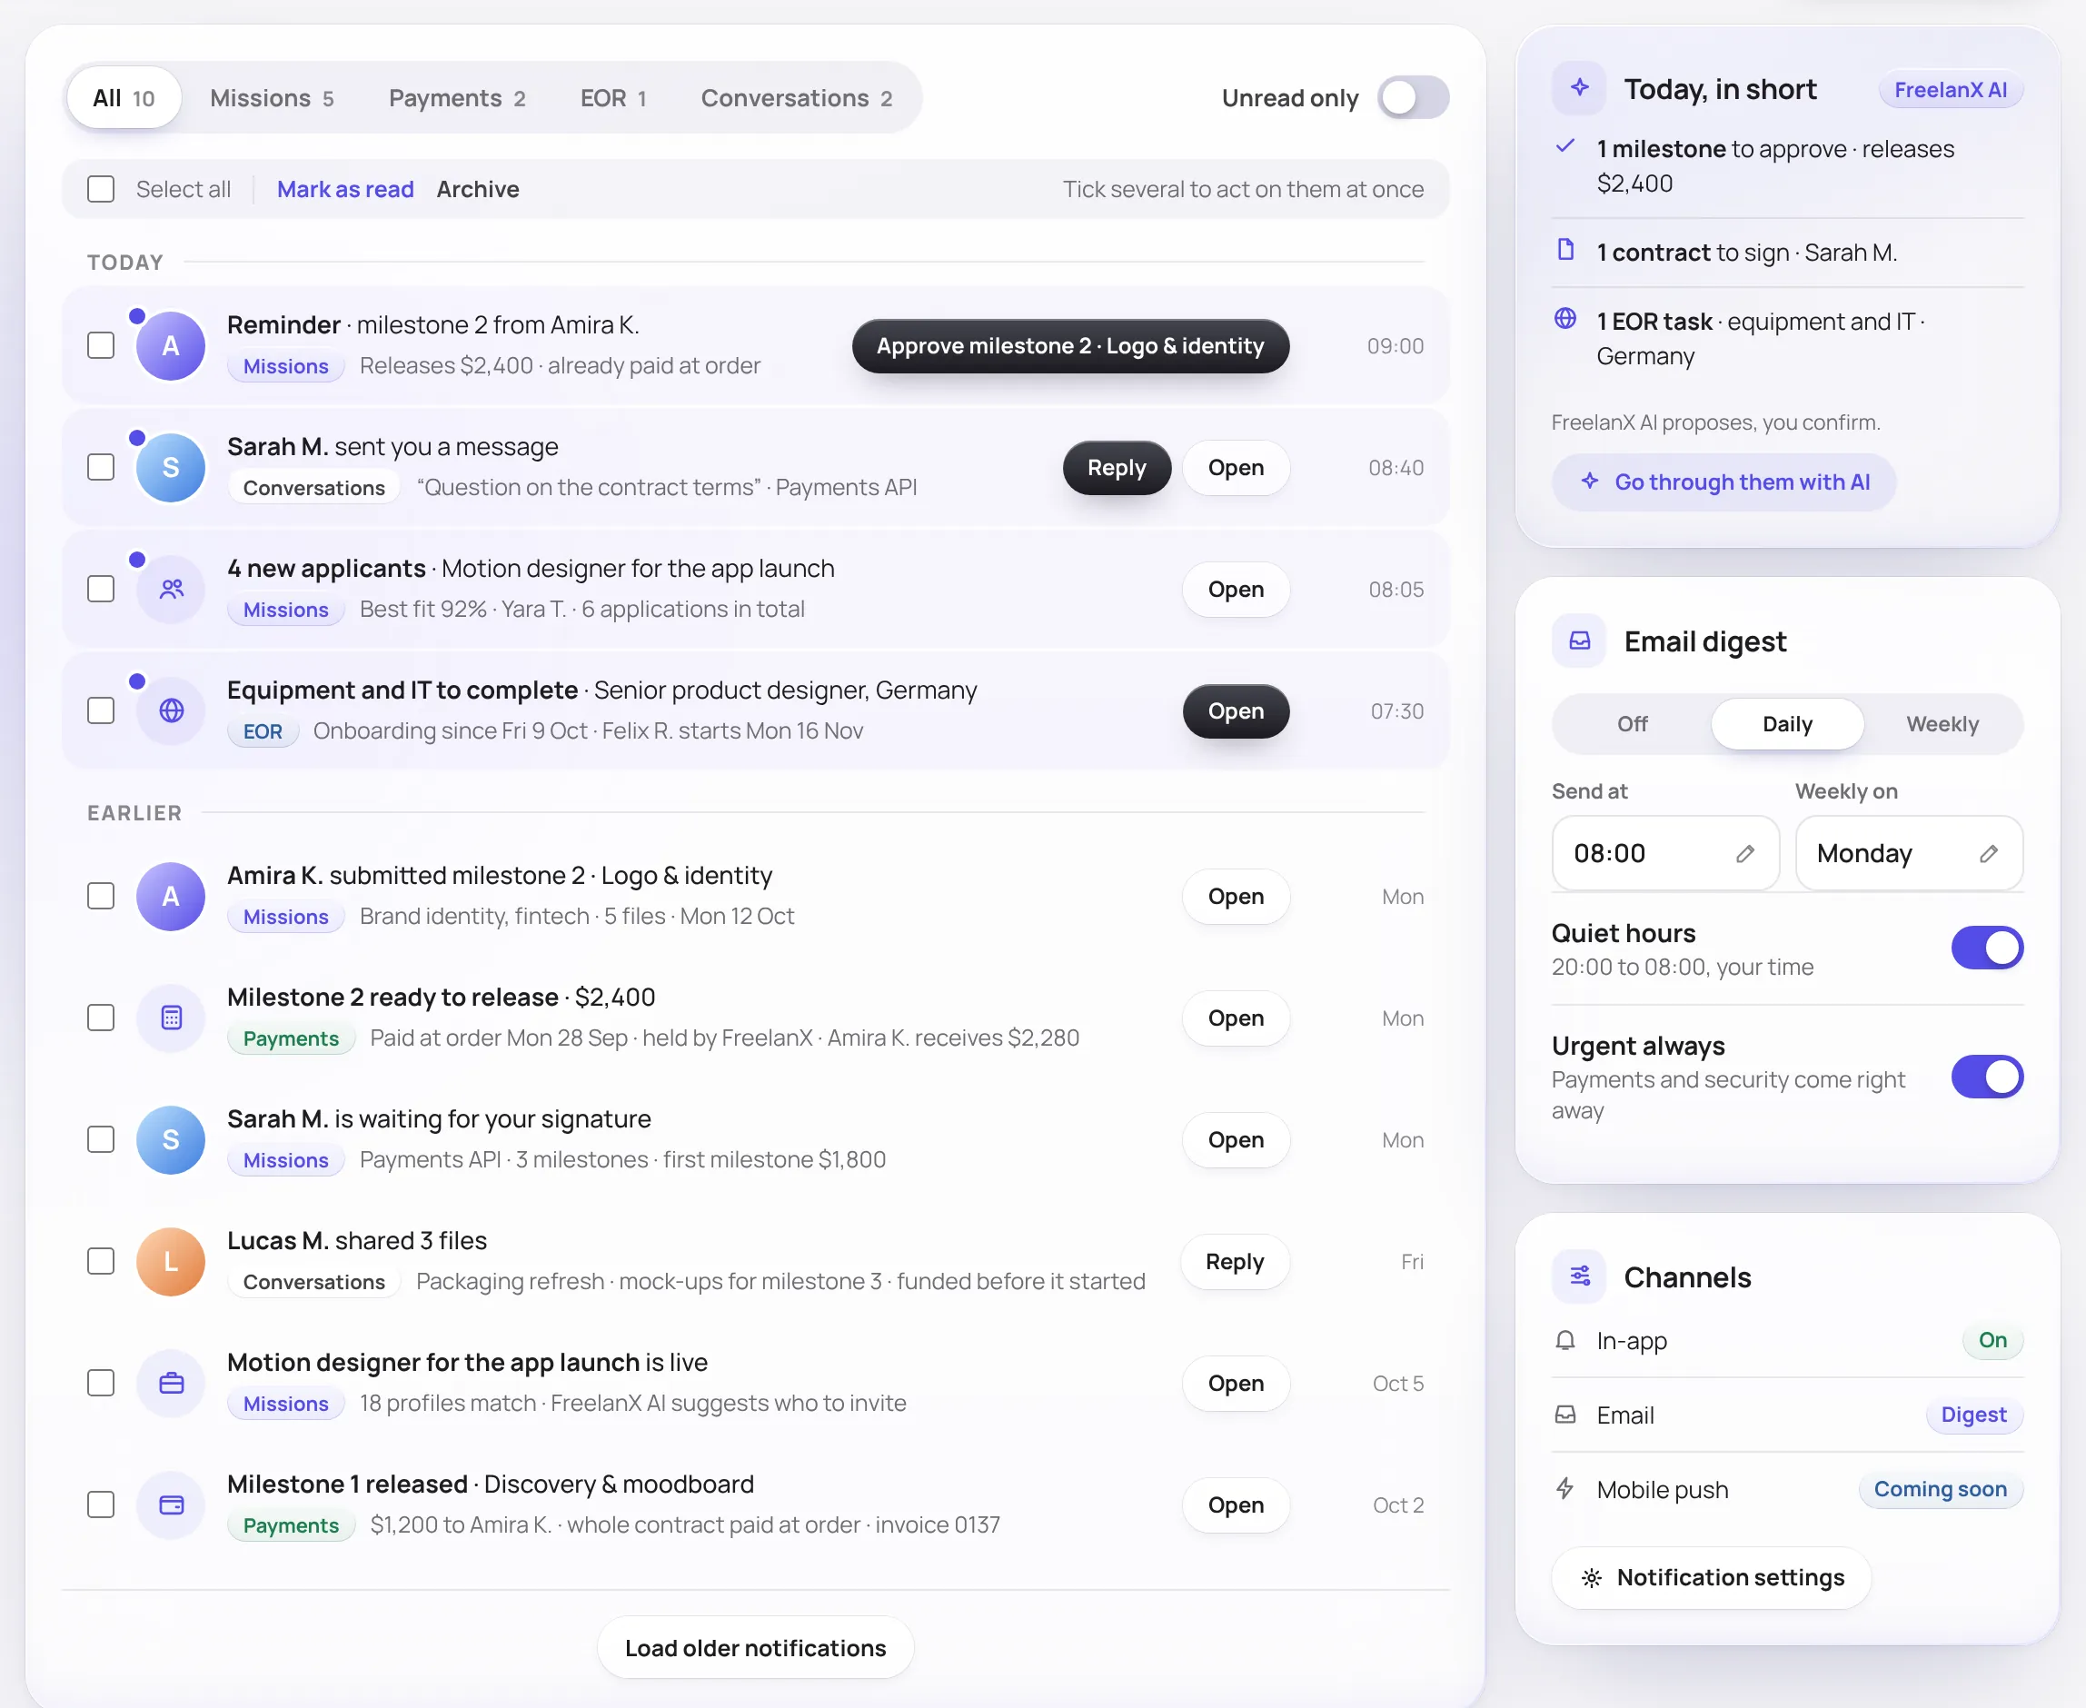Click the Email digest inbox icon

[x=1579, y=641]
